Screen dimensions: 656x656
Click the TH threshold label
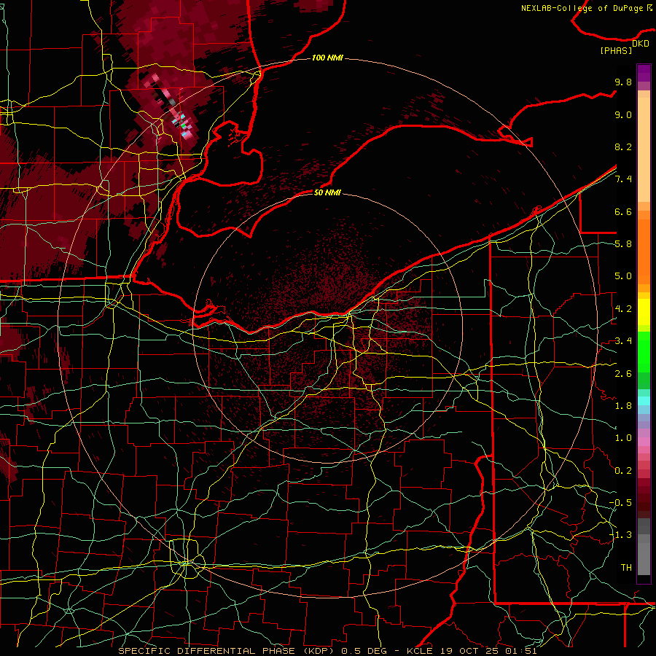click(x=626, y=568)
